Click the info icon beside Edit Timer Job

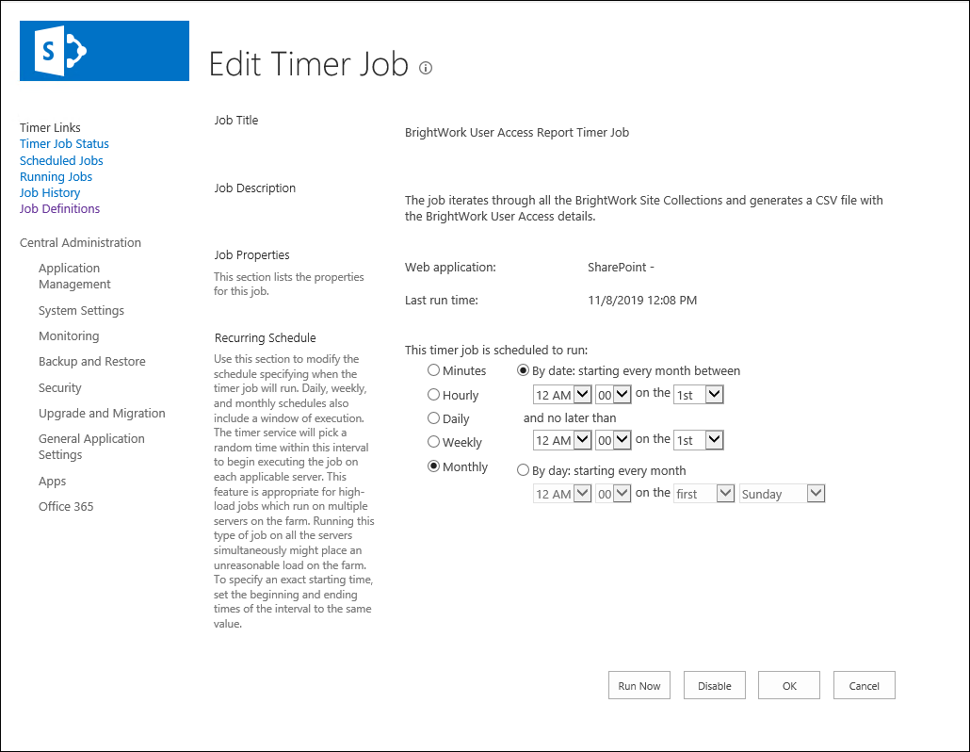click(x=426, y=68)
